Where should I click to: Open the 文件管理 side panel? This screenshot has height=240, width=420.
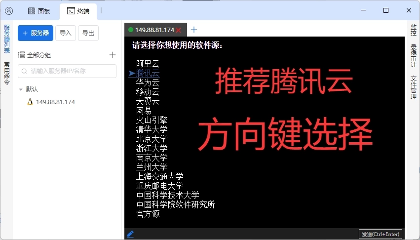point(413,87)
